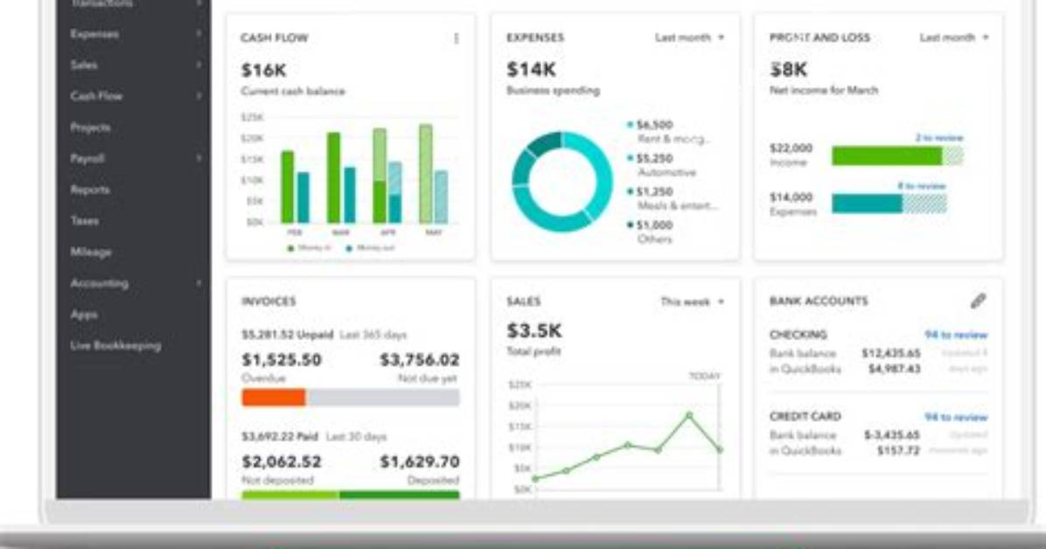Viewport: 1046px width, 549px height.
Task: Open Expenses in the sidebar
Action: click(94, 33)
